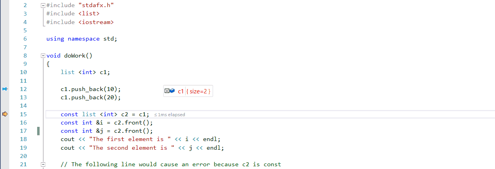Place cursor on 'doWork' function name
Image resolution: width=495 pixels, height=169 pixels.
[x=74, y=56]
